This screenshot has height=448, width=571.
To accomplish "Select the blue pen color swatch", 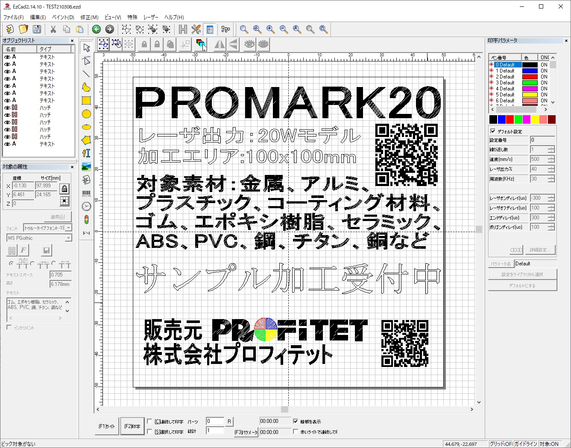I will click(x=501, y=119).
